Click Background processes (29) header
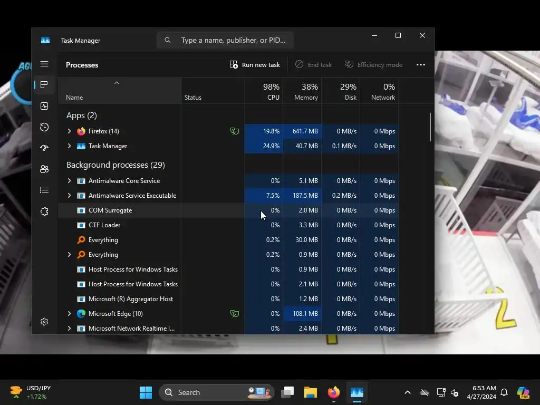 tap(115, 165)
